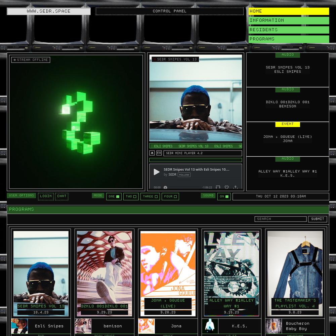Follow SEDR on the embedded player
This screenshot has height=336, width=336.
pos(184,175)
